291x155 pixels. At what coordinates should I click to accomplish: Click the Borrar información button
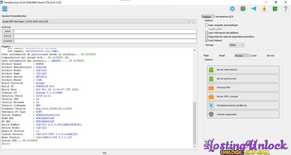tap(243, 70)
